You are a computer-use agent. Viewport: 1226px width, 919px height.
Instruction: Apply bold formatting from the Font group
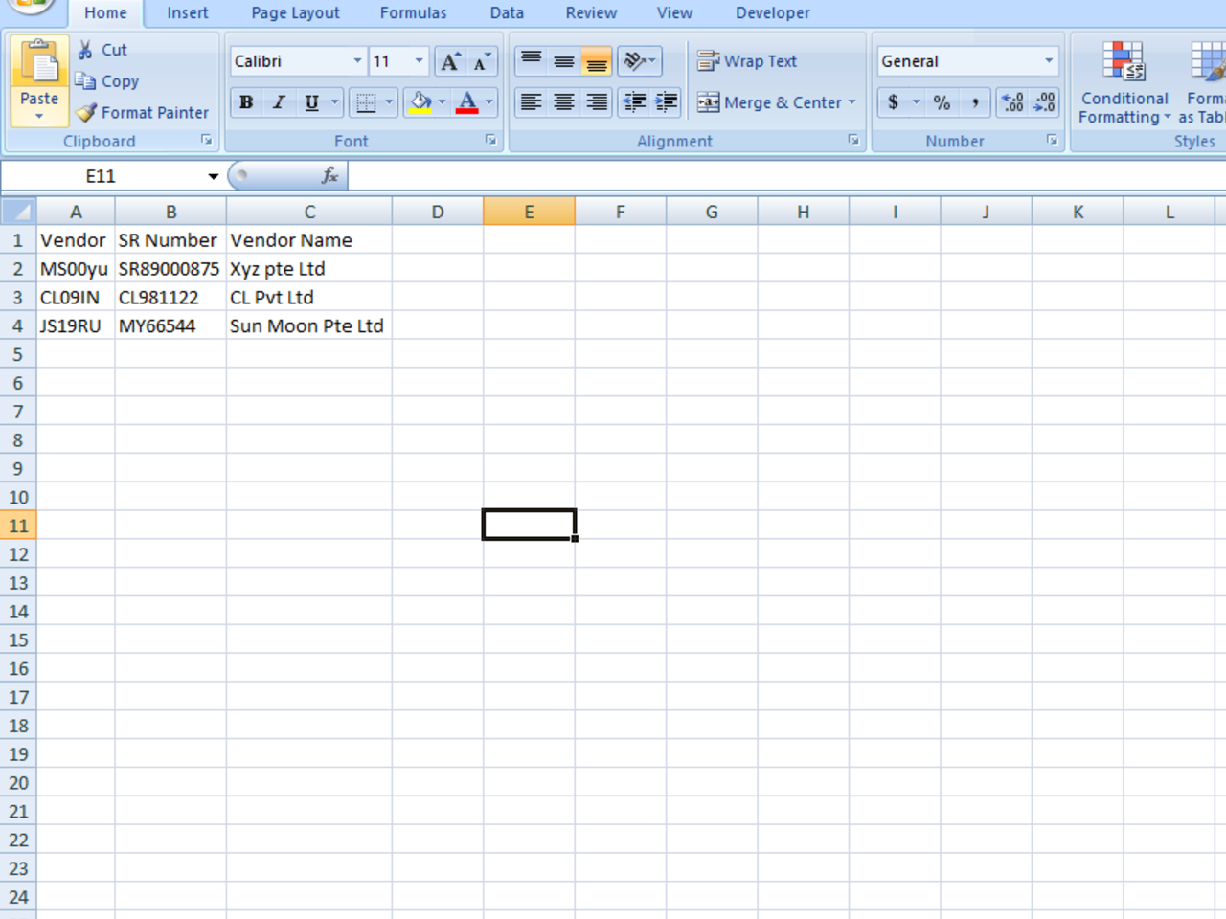click(247, 102)
